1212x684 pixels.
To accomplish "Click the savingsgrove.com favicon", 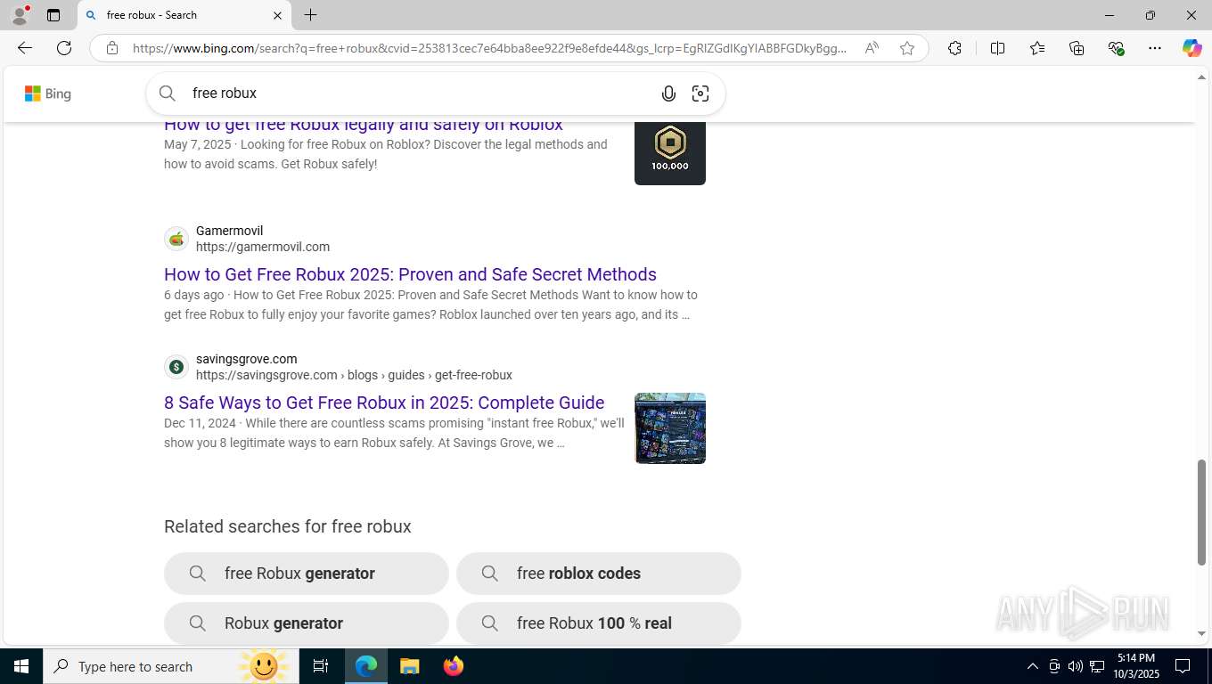I will (x=176, y=367).
